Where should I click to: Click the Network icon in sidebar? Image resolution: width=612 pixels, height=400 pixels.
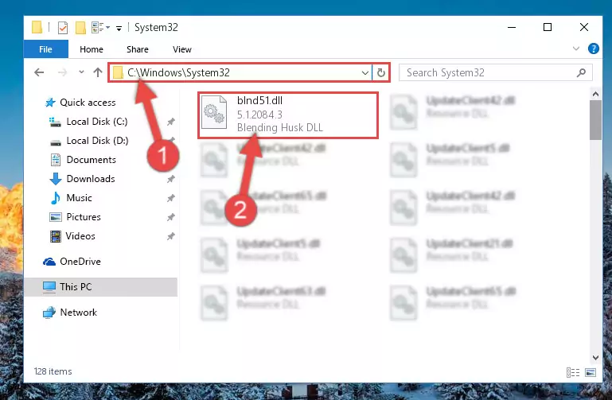49,313
